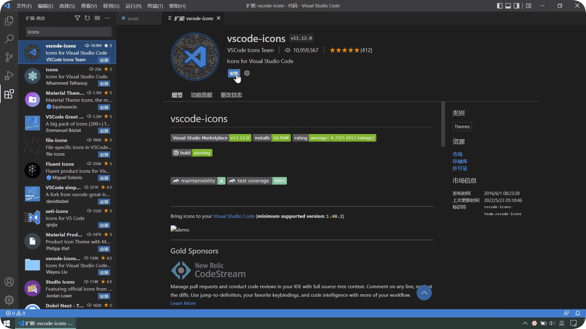Open the Source Control view
Image resolution: width=586 pixels, height=329 pixels.
point(9,57)
